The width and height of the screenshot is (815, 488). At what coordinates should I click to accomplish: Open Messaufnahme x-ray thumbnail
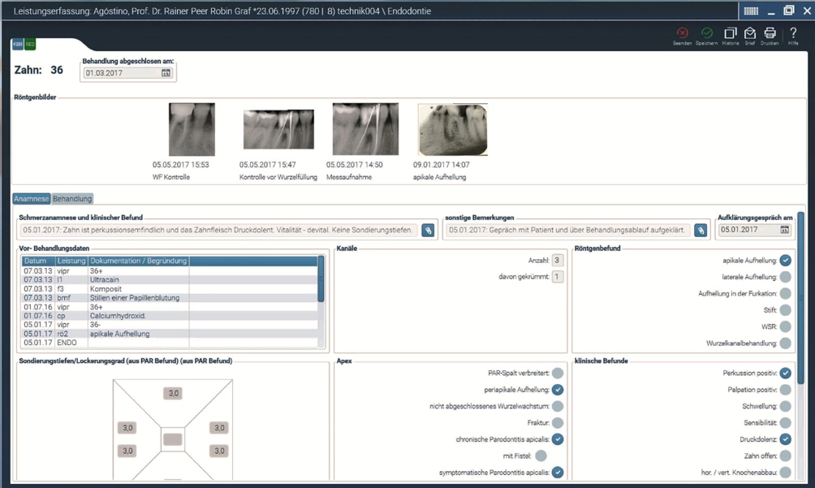pos(365,129)
